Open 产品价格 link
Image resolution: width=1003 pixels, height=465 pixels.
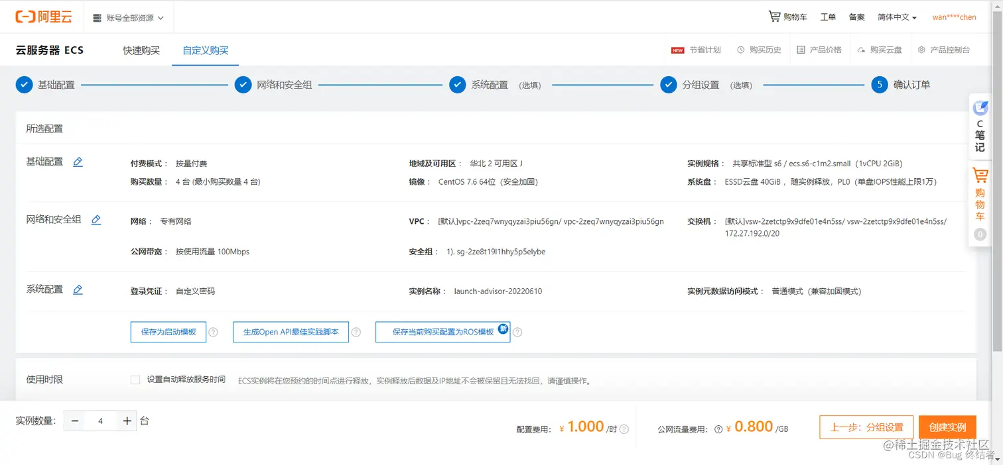tap(819, 50)
